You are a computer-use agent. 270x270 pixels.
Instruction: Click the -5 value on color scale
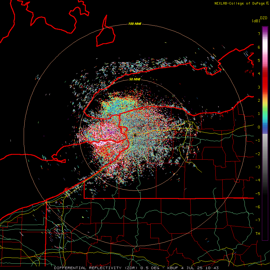[x=258, y=194]
